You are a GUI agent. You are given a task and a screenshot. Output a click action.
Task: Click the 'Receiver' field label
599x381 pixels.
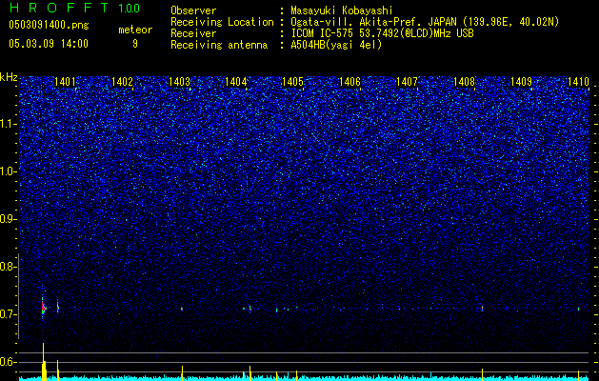[x=193, y=33]
